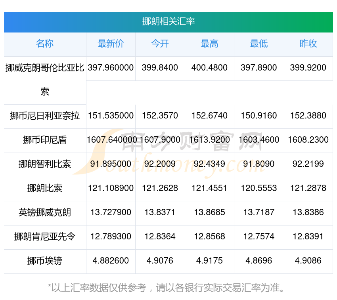Click the 今开 column header
The image size is (337, 300).
click(160, 44)
